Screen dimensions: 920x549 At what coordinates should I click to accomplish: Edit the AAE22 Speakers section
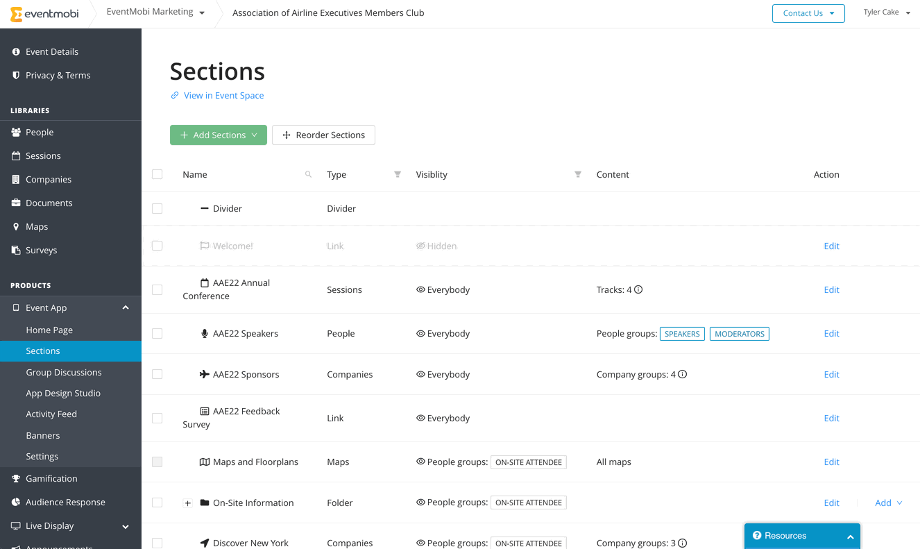point(831,333)
